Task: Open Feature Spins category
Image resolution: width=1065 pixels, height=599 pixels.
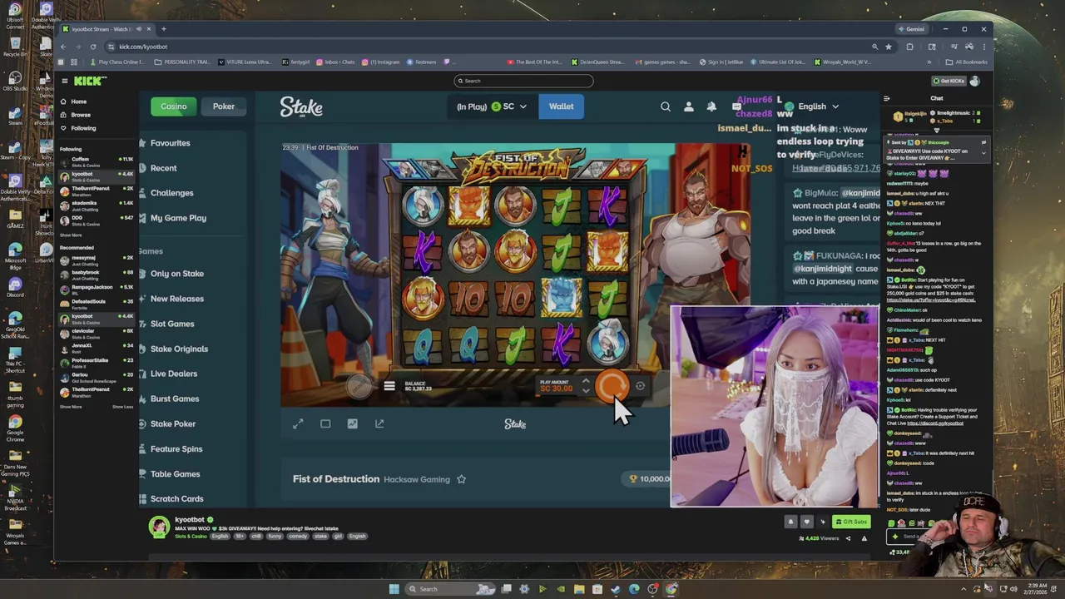Action: (176, 448)
